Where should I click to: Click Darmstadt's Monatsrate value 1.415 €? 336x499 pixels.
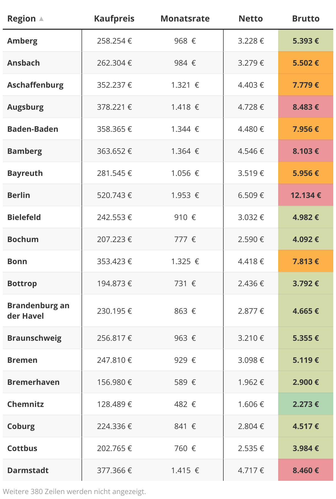[x=185, y=470]
